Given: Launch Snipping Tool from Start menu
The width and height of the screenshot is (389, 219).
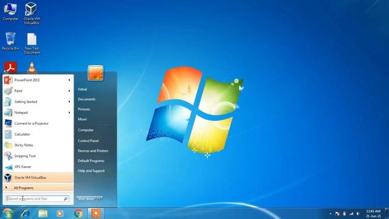Looking at the screenshot, I should 38,156.
